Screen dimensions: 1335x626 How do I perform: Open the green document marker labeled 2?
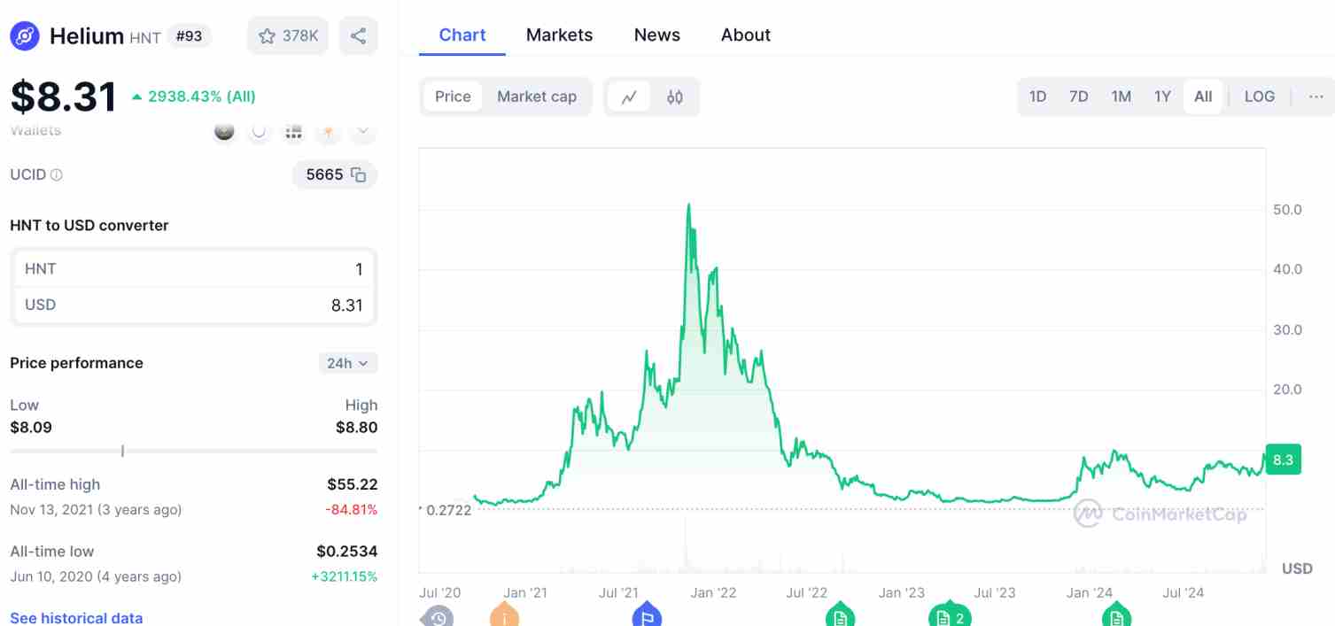point(950,616)
